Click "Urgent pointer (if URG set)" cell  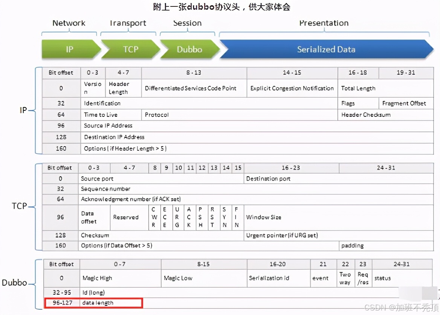tap(339, 235)
